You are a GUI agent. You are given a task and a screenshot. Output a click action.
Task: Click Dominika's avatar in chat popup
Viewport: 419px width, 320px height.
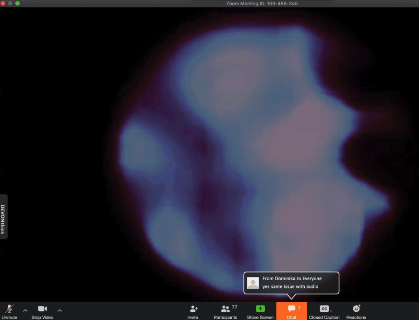coord(253,283)
